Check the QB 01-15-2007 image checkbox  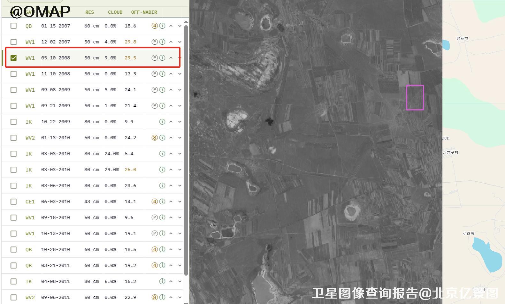[x=13, y=26]
